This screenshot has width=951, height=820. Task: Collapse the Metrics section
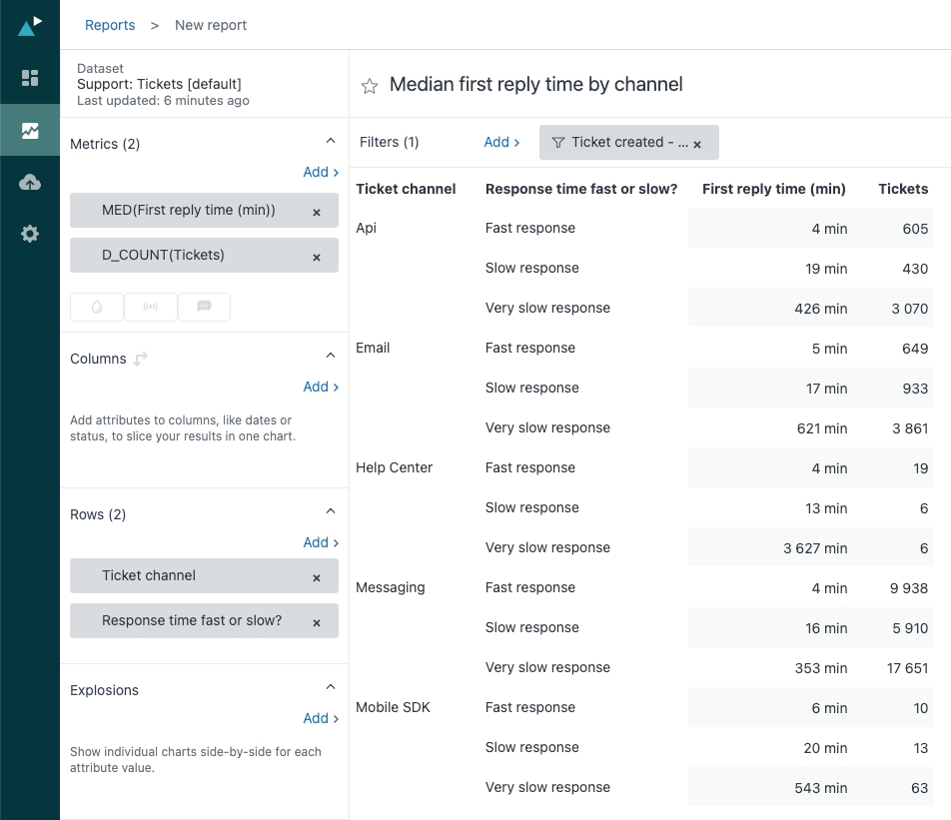(331, 142)
